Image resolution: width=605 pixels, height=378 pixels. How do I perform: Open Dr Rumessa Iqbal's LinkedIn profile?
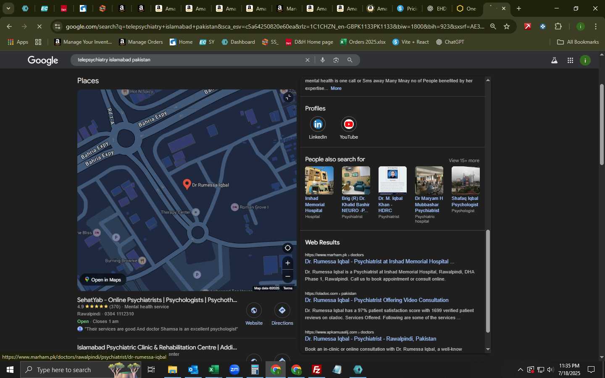(x=318, y=128)
